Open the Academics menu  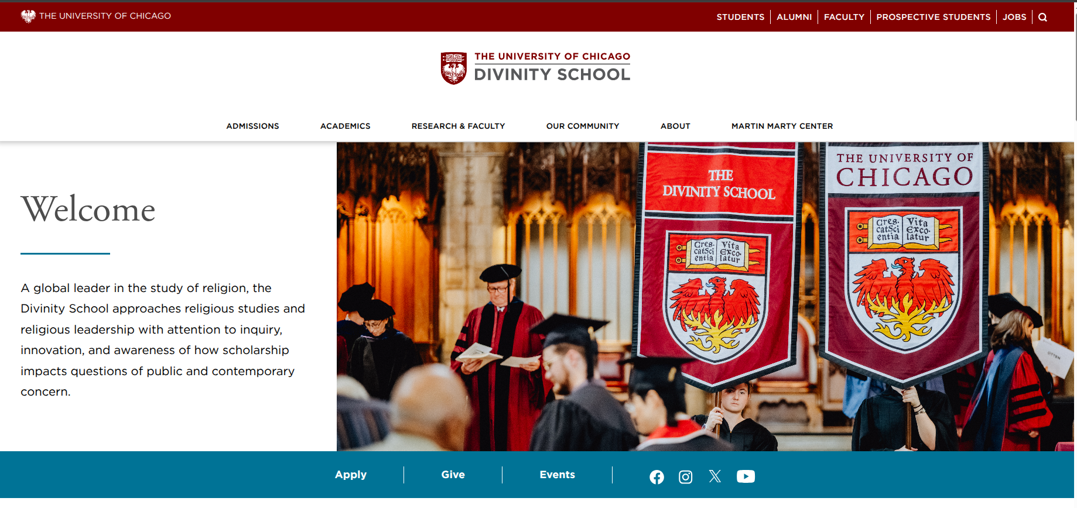[x=345, y=126]
